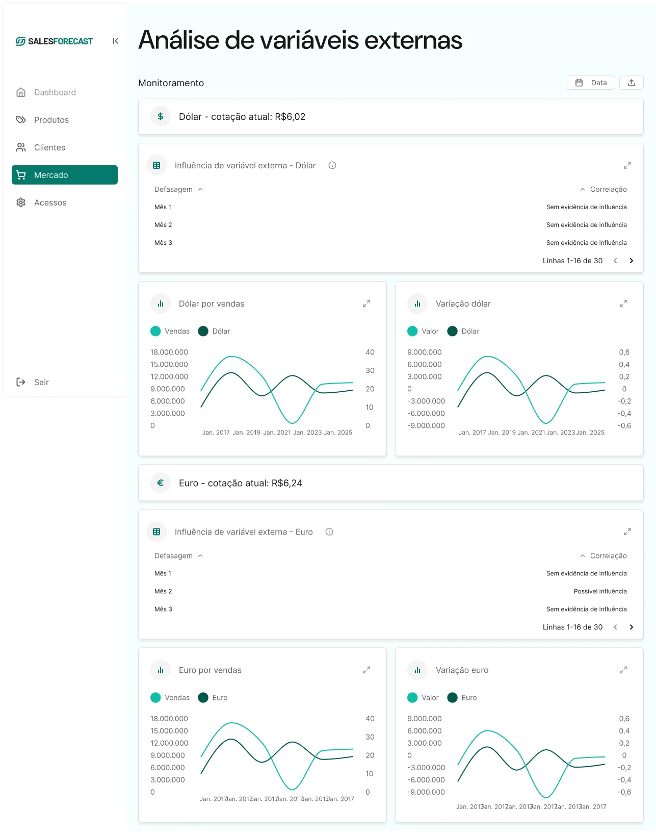Go to Produtos in the sidebar
656x835 pixels.
(x=65, y=120)
